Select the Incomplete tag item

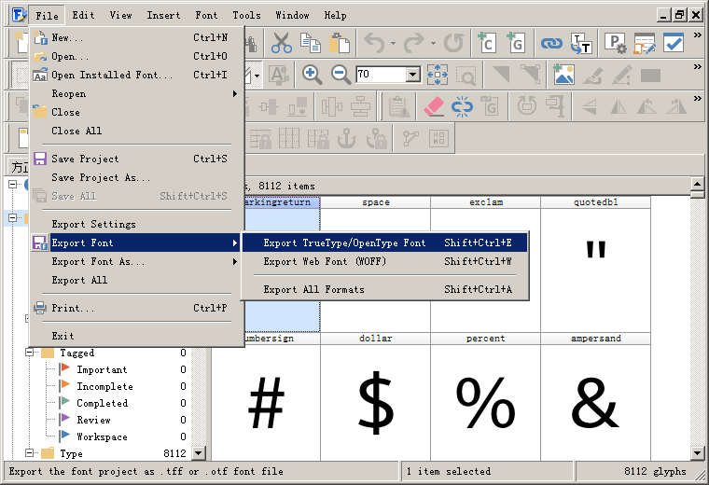[104, 386]
